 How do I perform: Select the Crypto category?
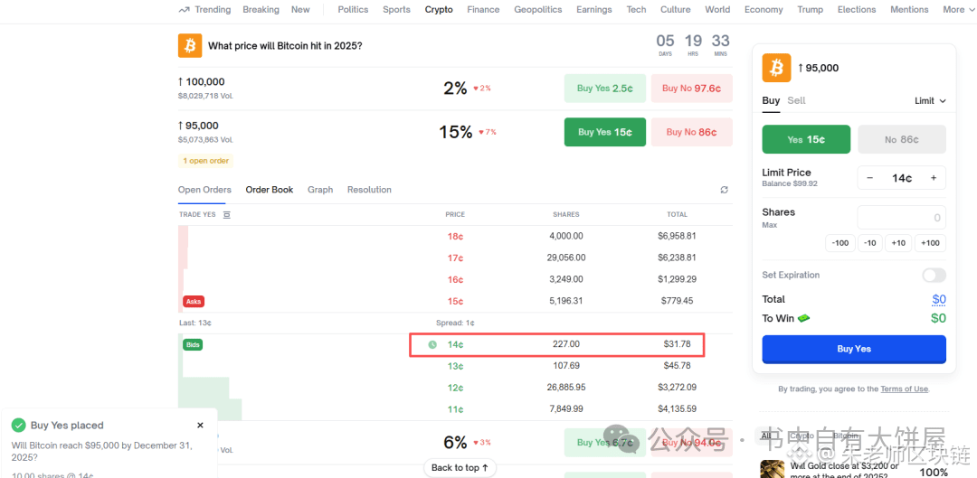point(439,9)
